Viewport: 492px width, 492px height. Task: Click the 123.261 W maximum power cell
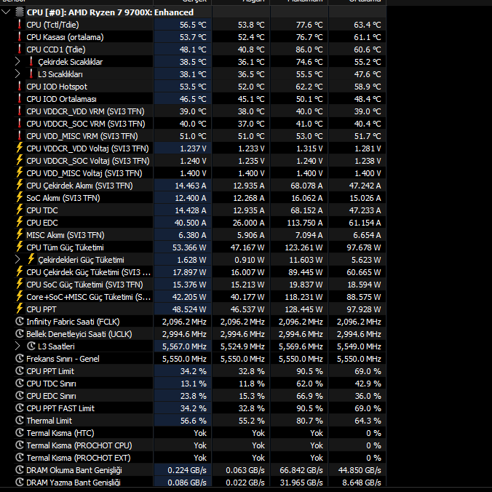(x=299, y=247)
